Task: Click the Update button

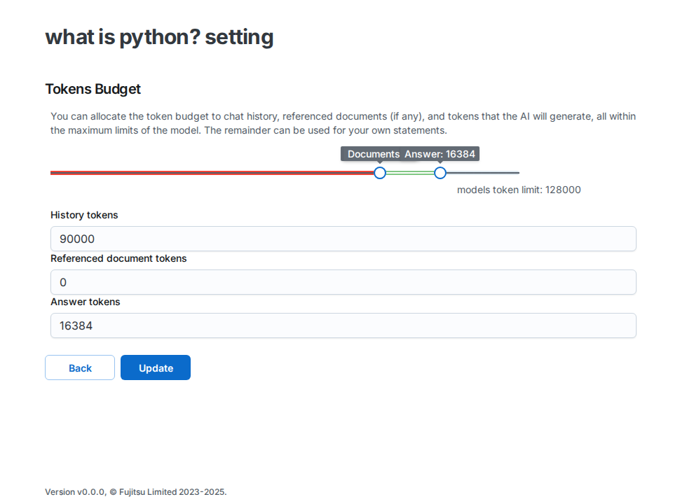Action: coord(155,367)
